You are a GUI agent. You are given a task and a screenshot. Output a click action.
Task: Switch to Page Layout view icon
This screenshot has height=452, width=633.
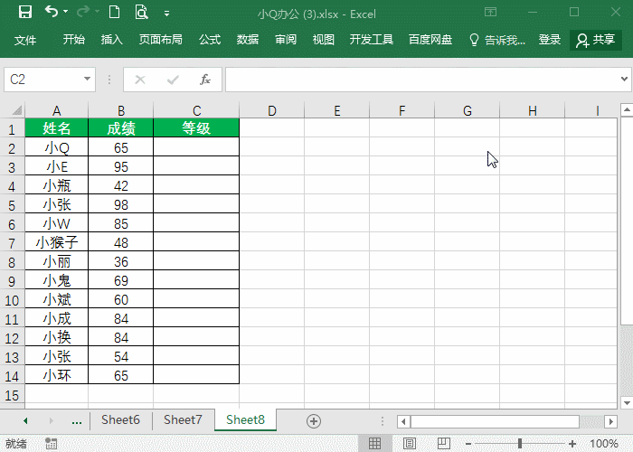coord(409,444)
